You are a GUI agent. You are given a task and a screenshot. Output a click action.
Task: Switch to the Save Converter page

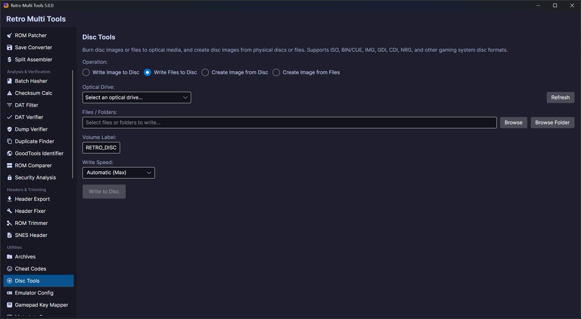click(38, 47)
